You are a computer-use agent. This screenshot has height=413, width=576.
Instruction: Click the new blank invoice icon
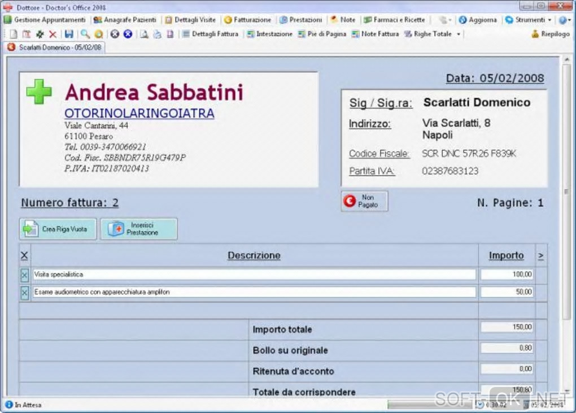pyautogui.click(x=14, y=34)
